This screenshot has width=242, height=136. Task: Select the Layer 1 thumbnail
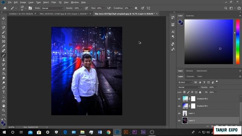(x=185, y=113)
